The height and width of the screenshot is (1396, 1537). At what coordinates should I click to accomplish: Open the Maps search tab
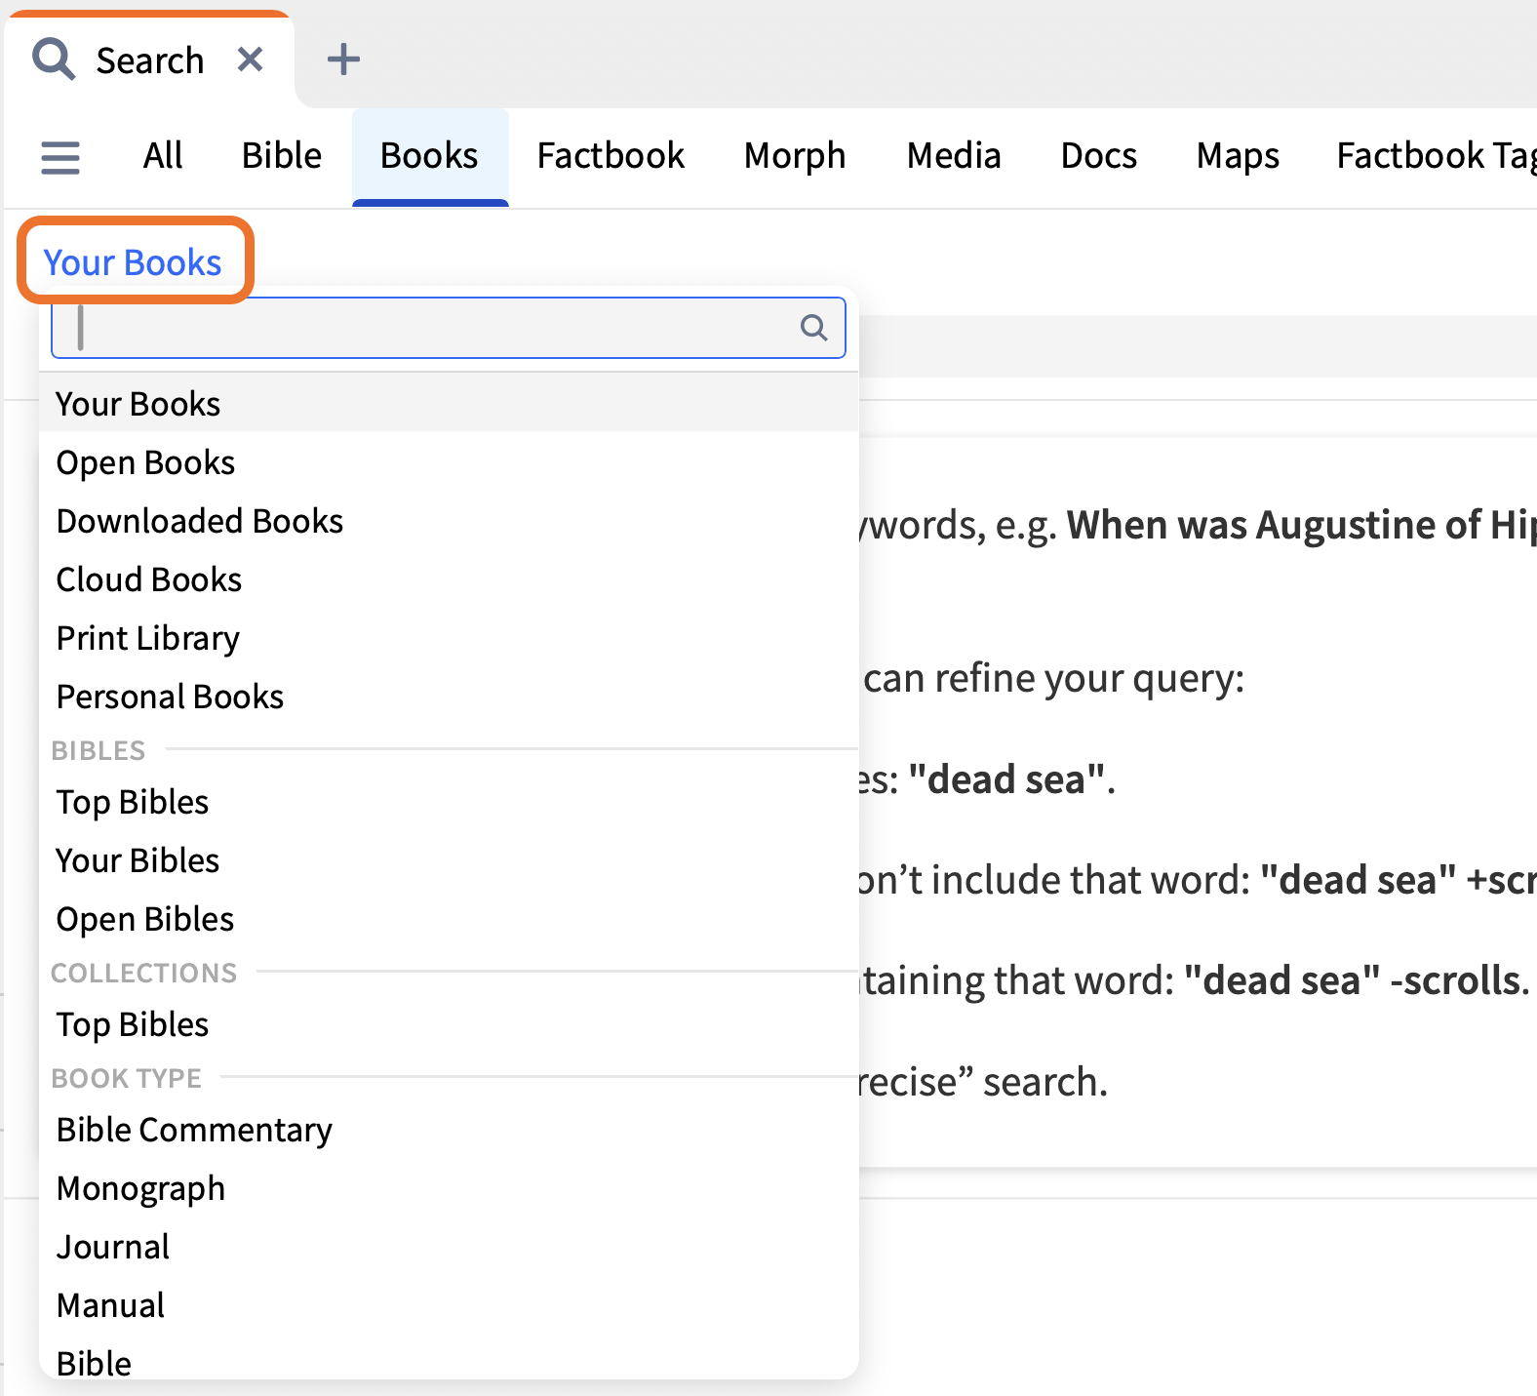1238,156
